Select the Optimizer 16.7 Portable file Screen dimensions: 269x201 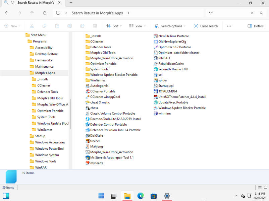pos(172,47)
